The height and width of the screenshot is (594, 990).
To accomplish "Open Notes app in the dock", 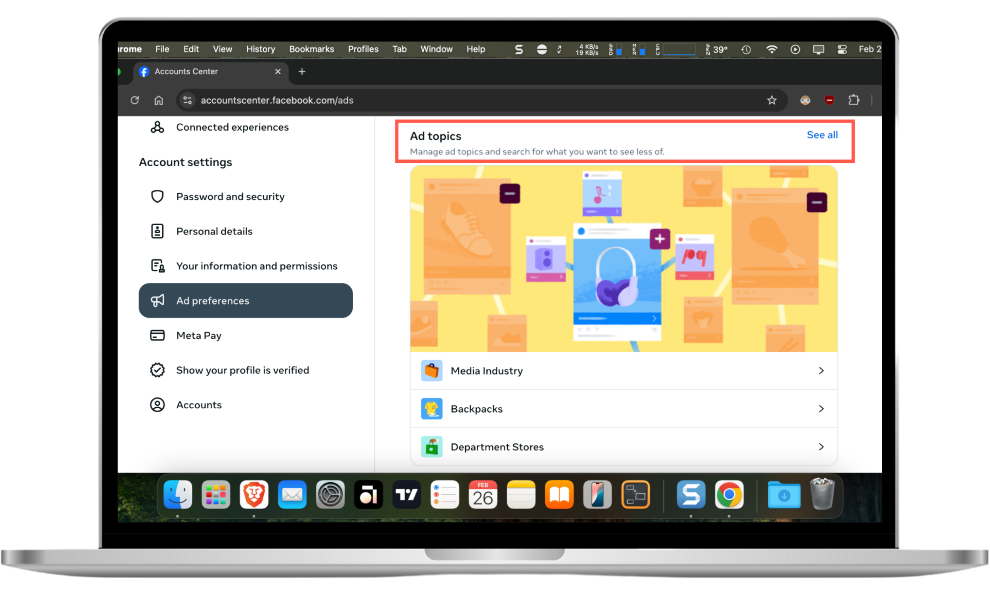I will click(521, 495).
